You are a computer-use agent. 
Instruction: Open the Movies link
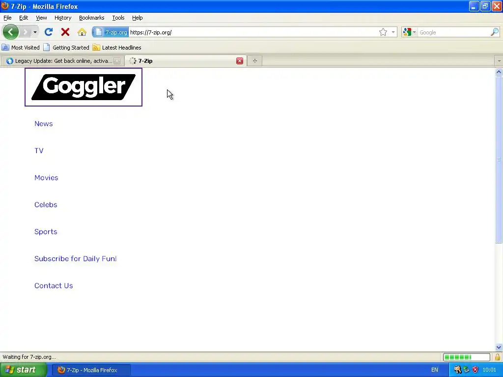(x=46, y=178)
